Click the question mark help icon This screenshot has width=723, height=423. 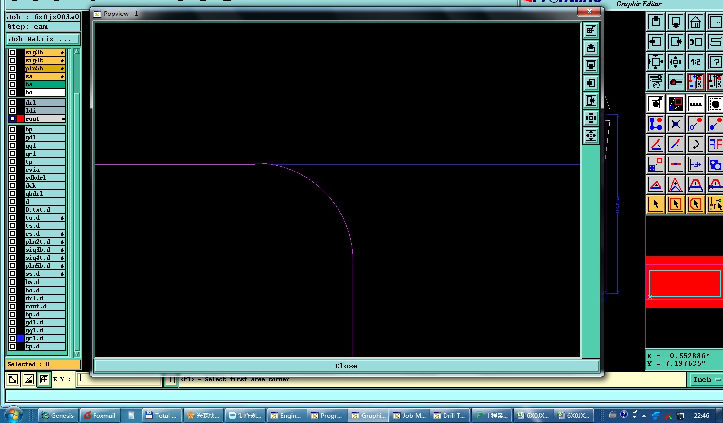coord(715,62)
